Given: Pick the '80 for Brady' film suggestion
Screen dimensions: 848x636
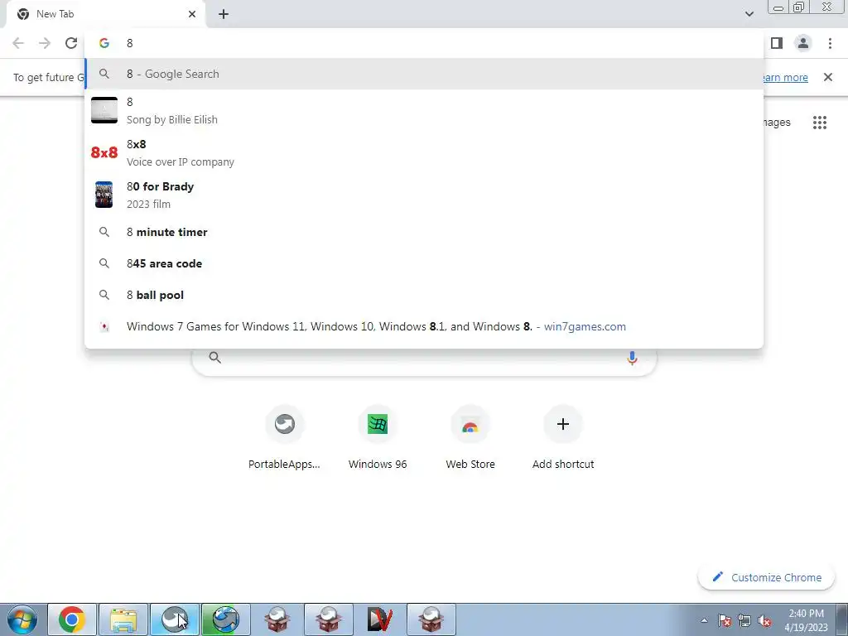Looking at the screenshot, I should 424,195.
